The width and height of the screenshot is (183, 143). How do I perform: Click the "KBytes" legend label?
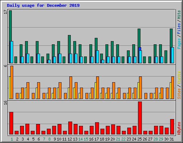point(179,128)
